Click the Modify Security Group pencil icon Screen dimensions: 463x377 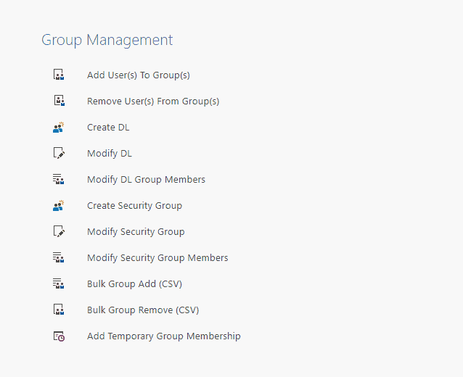coord(59,231)
